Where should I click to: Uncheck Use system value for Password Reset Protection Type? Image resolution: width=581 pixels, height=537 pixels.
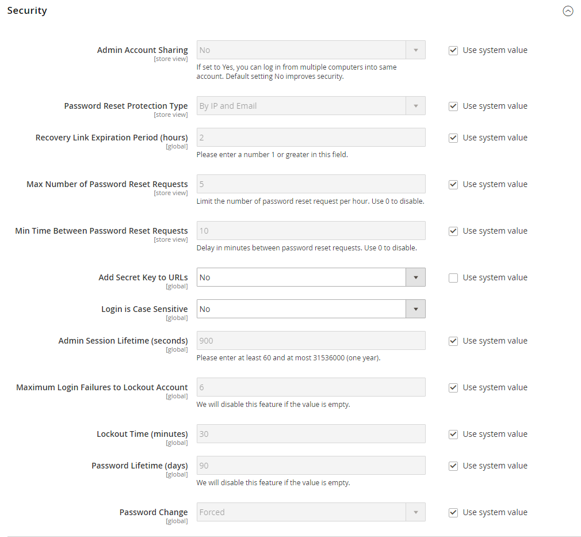453,106
